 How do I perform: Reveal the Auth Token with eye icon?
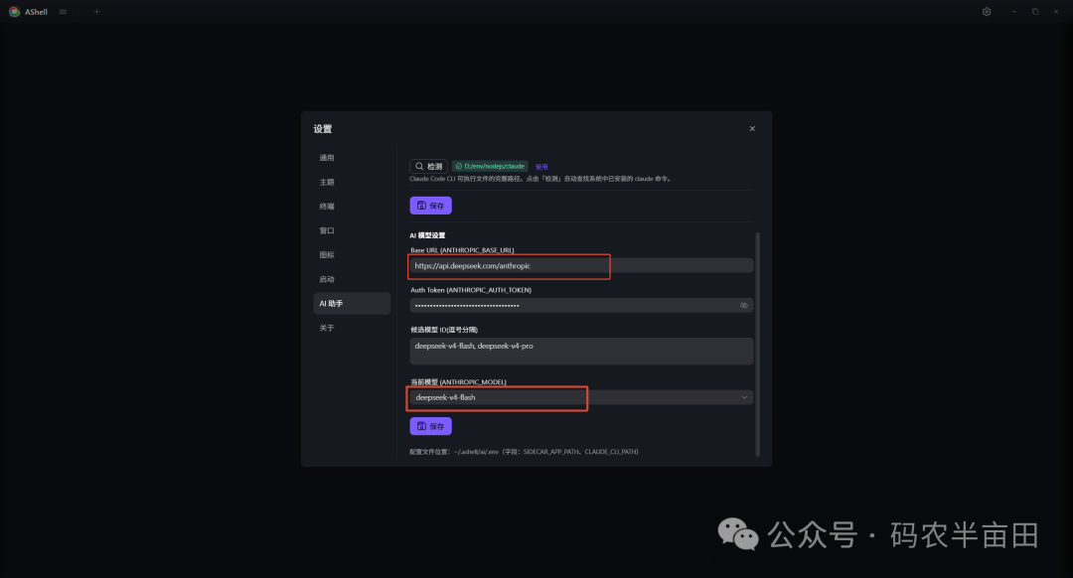(x=744, y=305)
